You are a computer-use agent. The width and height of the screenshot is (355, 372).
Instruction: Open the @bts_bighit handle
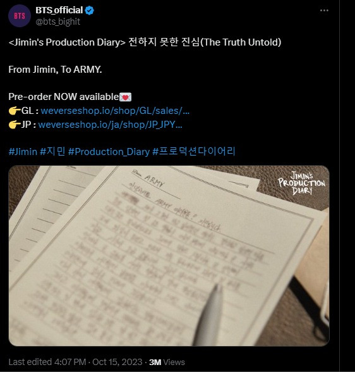(57, 22)
